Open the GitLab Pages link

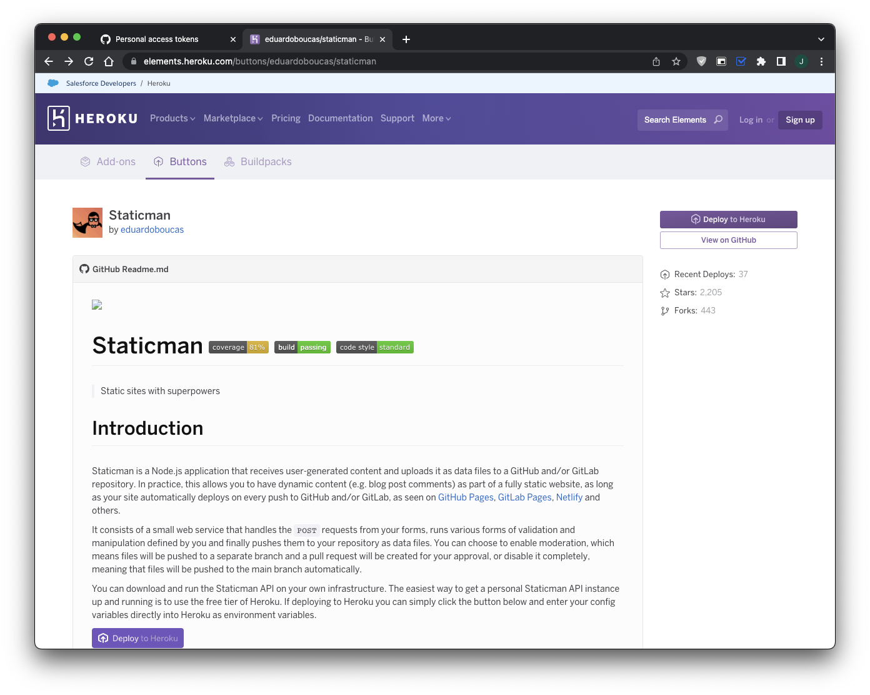[x=525, y=497]
